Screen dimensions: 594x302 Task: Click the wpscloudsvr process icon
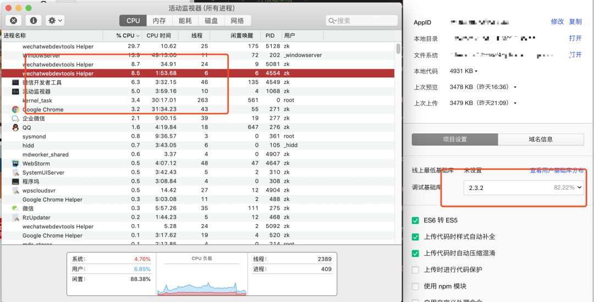[15, 191]
